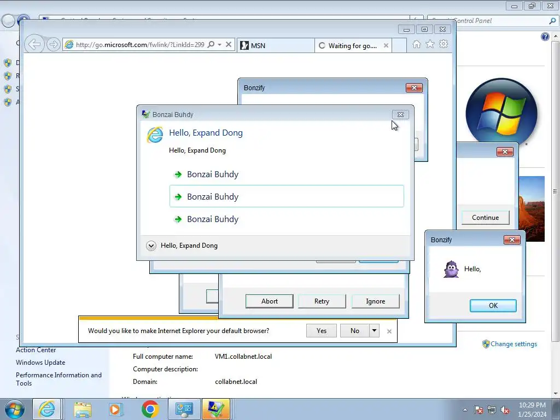Close the 'Waiting for go...' tab
Screen dimensions: 560x420
point(386,45)
